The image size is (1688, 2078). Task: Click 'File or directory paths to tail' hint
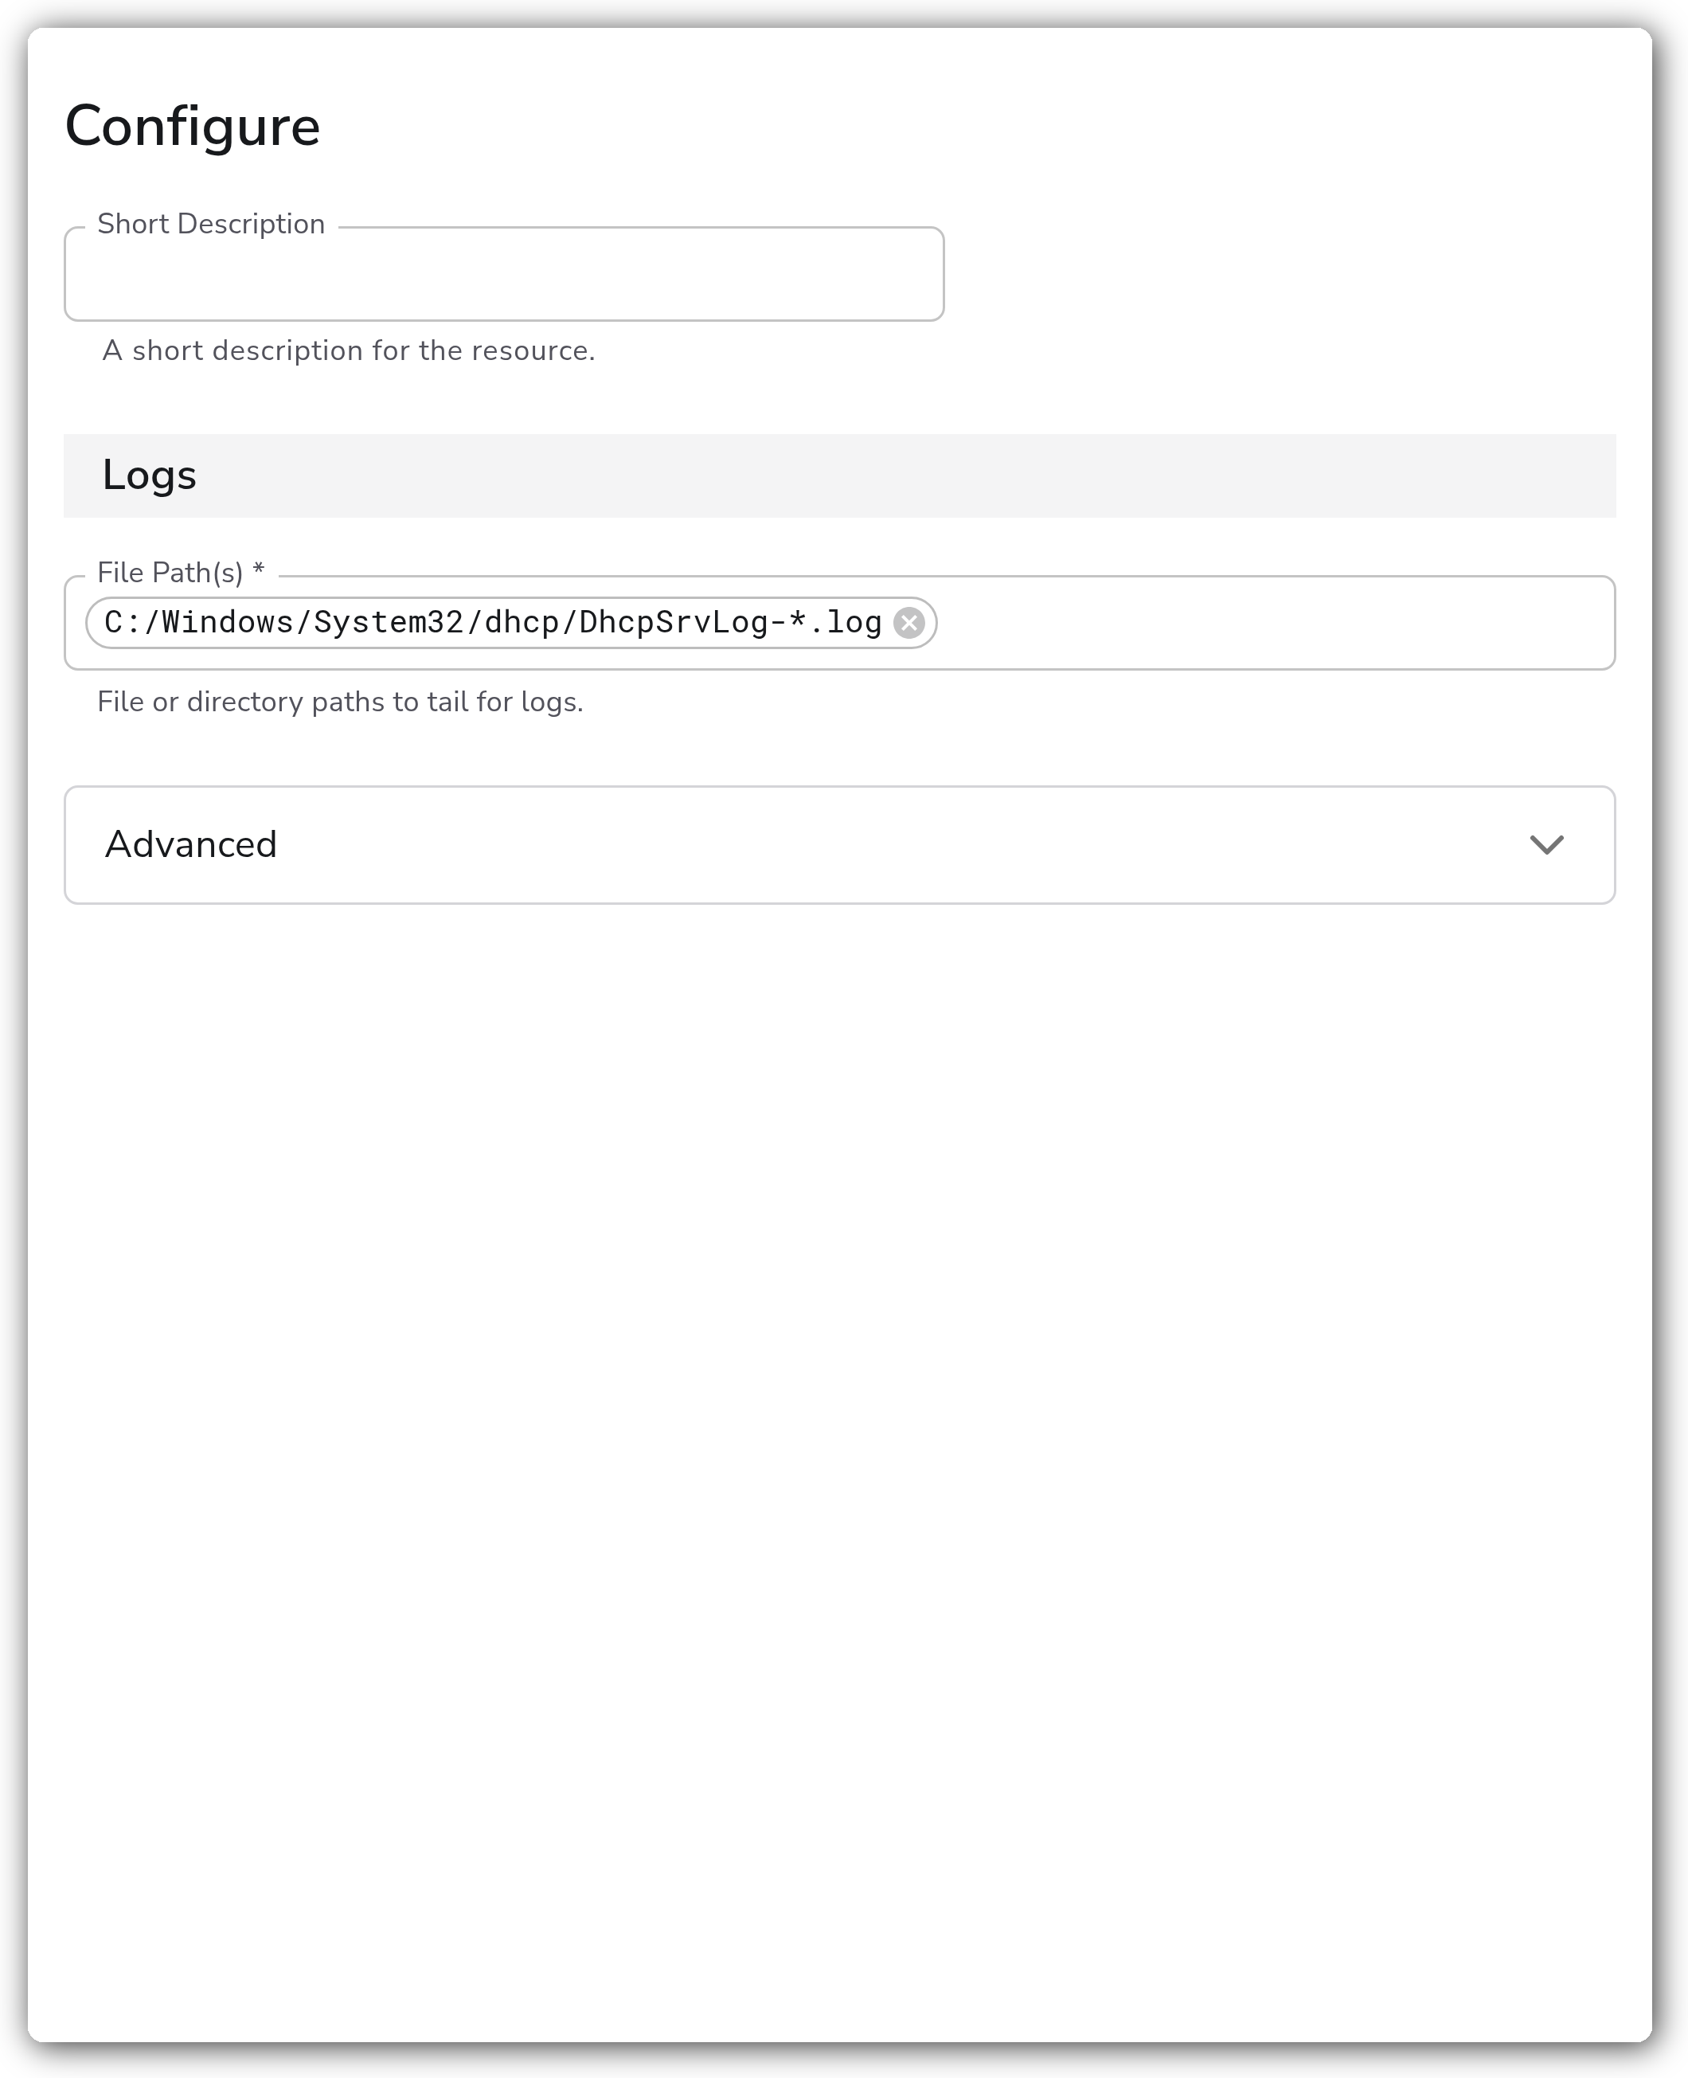coord(340,702)
